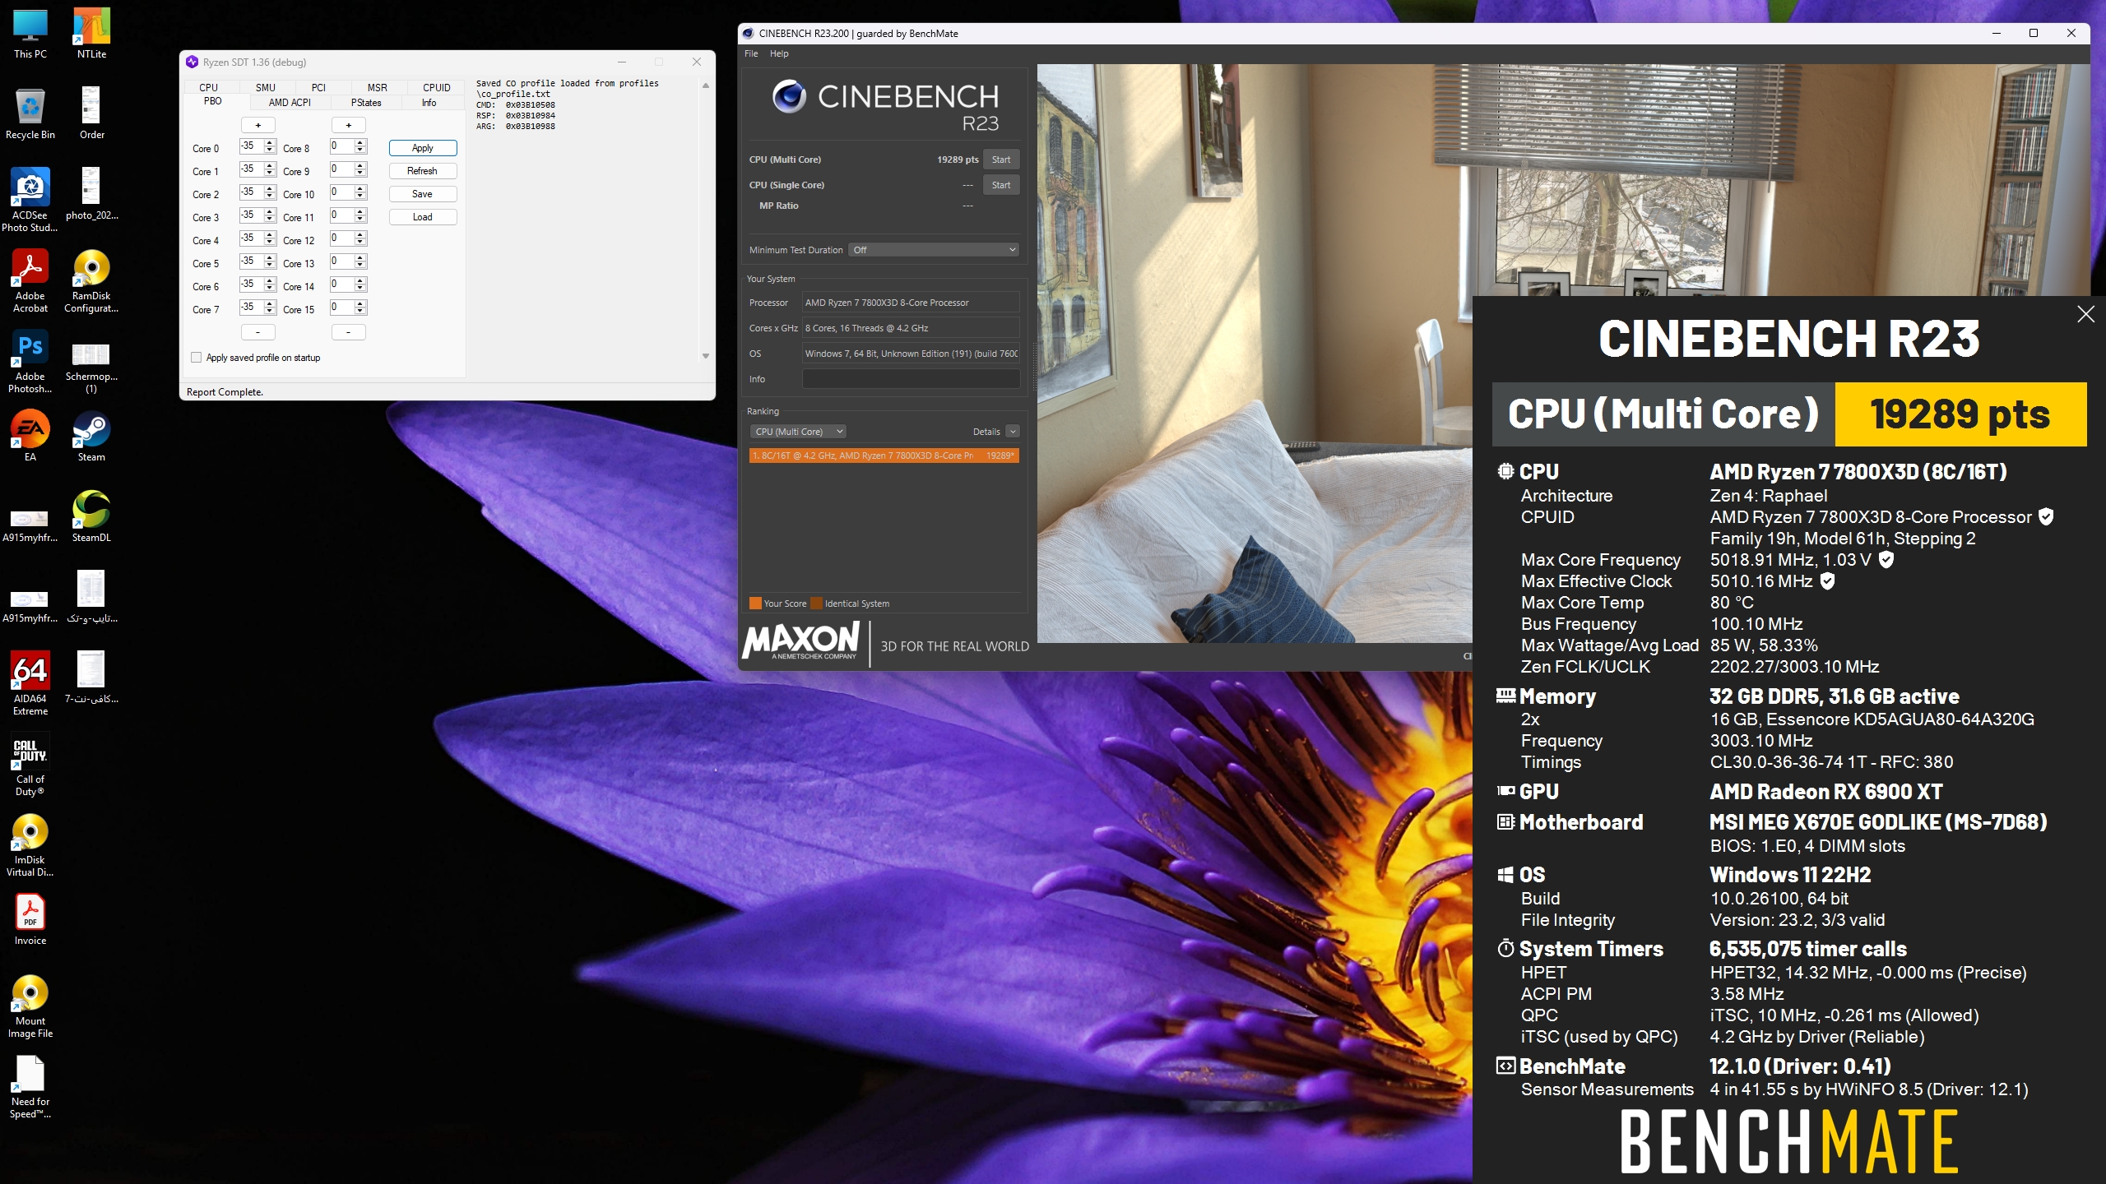Switch to the PStates tab
Viewport: 2106px width, 1184px height.
[x=366, y=103]
